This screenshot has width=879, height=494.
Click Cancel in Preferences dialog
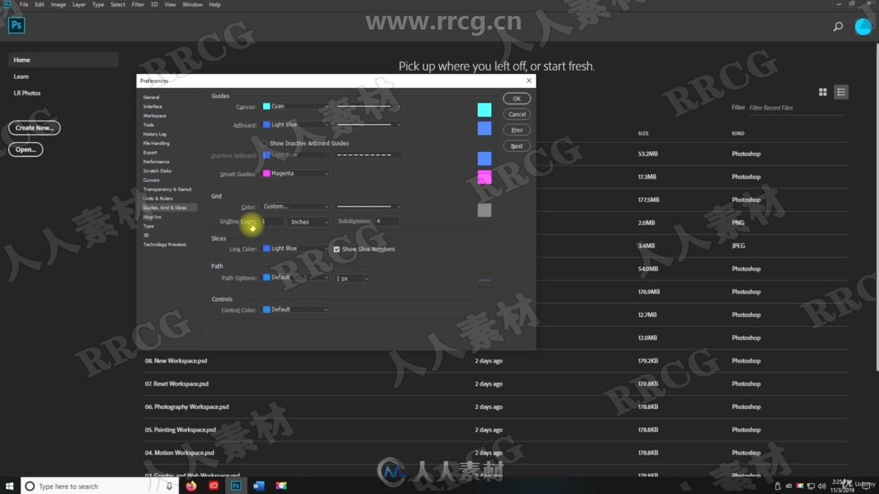(x=517, y=115)
